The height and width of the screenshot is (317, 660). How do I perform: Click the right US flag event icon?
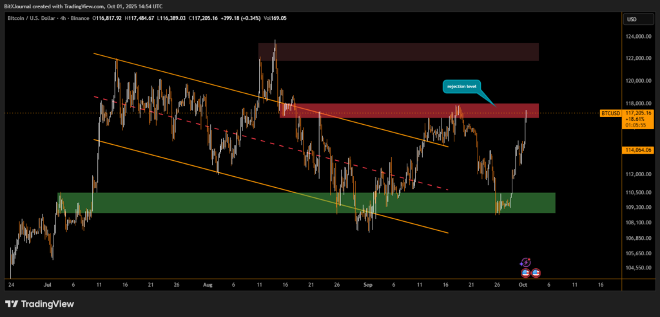coord(536,273)
